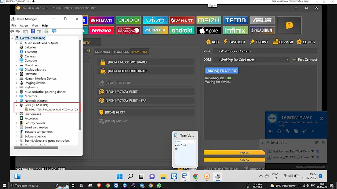Select the ASUS brand tile
The height and width of the screenshot is (189, 337).
point(262,21)
